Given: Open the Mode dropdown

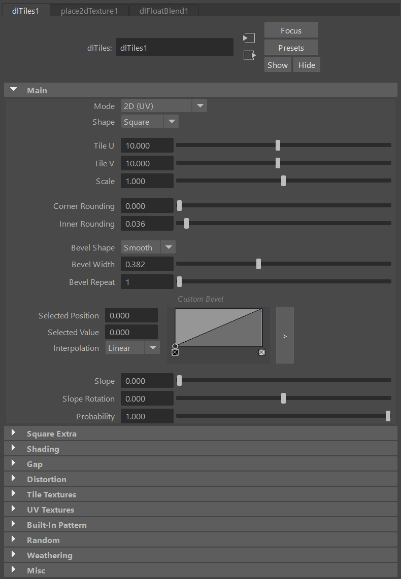Looking at the screenshot, I should [199, 106].
